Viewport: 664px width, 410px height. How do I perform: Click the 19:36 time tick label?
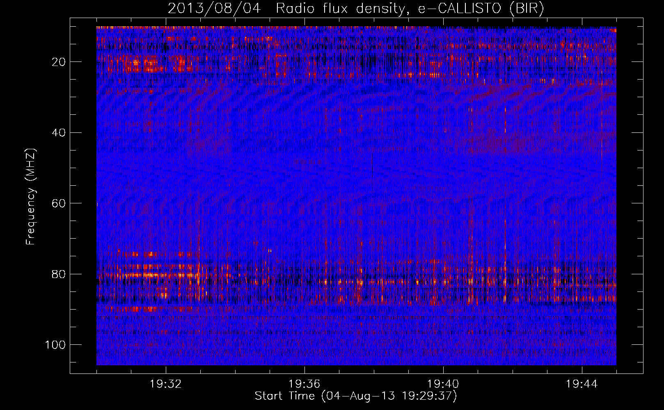[x=305, y=384]
